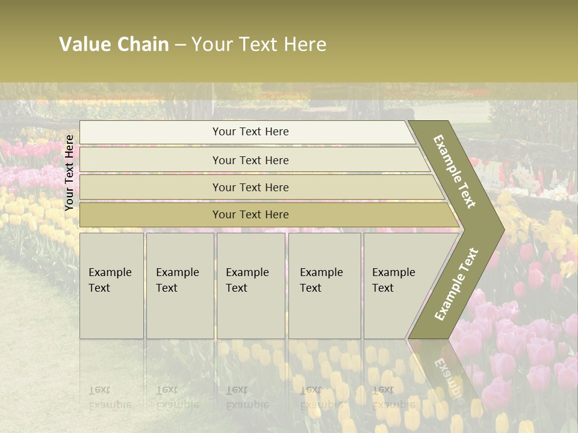Viewport: 578px width, 433px height.
Task: Select the topmost lightest 'Your Text Here' bar
Action: pos(250,132)
